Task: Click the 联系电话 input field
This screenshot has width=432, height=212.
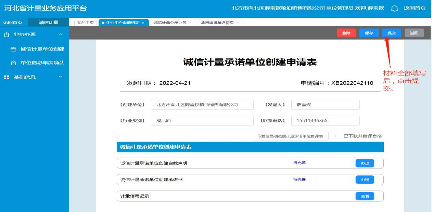Action: 325,121
